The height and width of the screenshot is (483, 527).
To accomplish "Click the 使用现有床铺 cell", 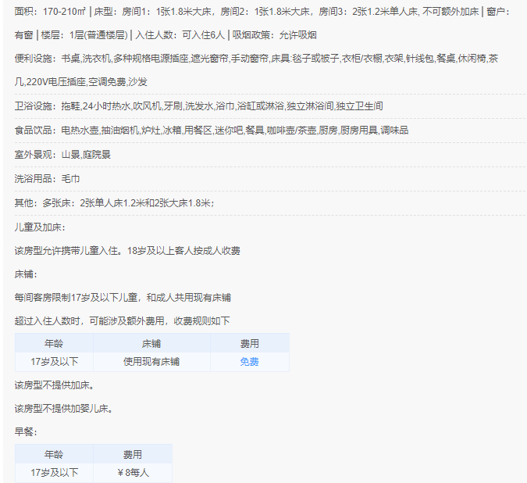I will [x=151, y=362].
